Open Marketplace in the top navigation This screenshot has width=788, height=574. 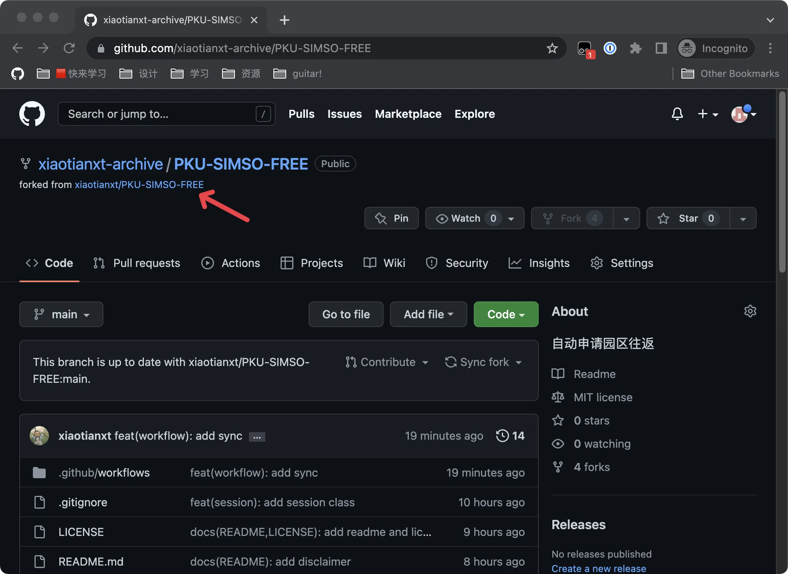coord(408,114)
